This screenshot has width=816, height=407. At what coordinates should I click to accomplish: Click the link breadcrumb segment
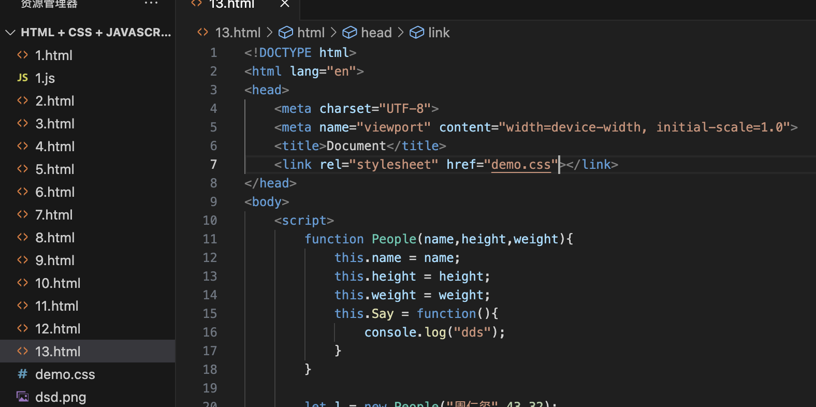pyautogui.click(x=439, y=33)
